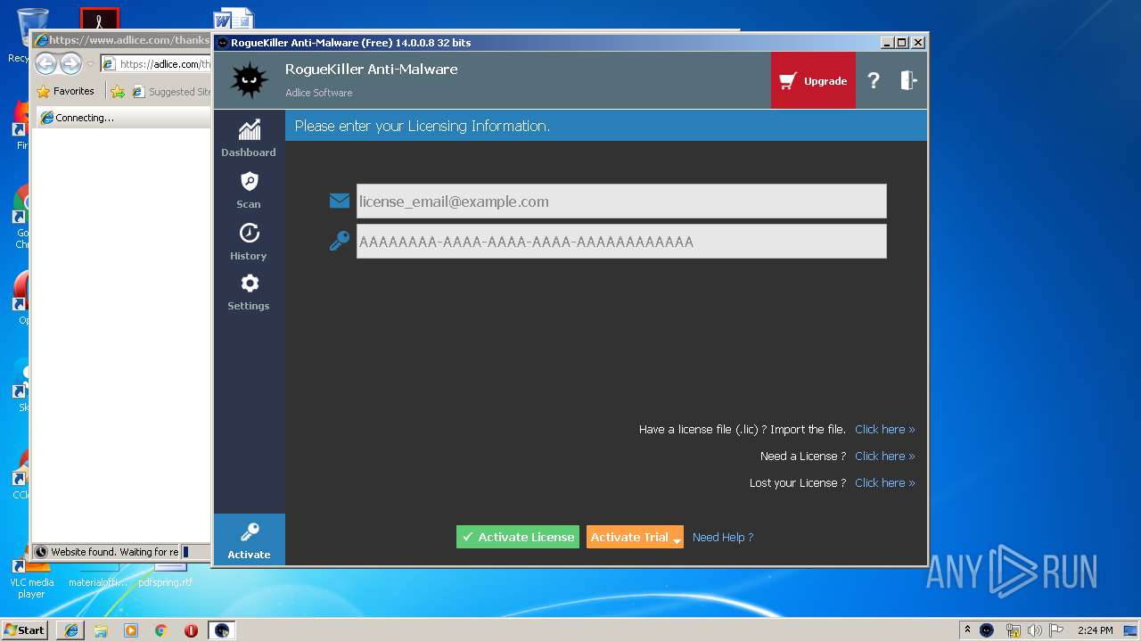Click the Internet Explorer address bar
This screenshot has width=1141, height=642.
click(x=156, y=64)
